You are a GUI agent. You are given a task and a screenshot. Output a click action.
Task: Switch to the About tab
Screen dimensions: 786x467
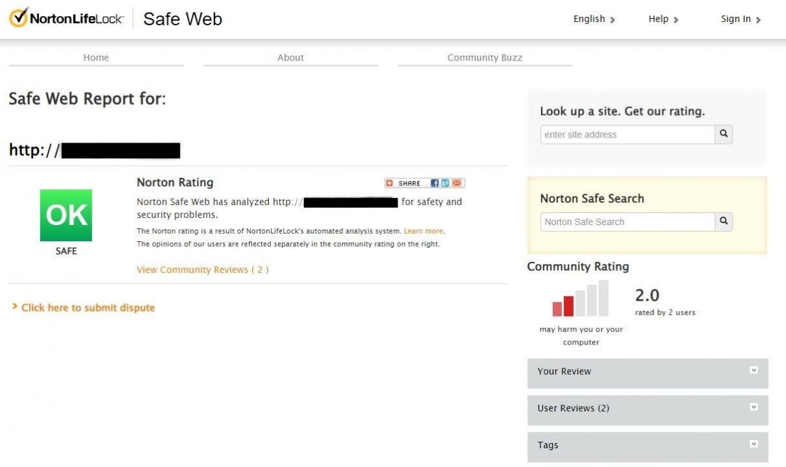coord(290,57)
